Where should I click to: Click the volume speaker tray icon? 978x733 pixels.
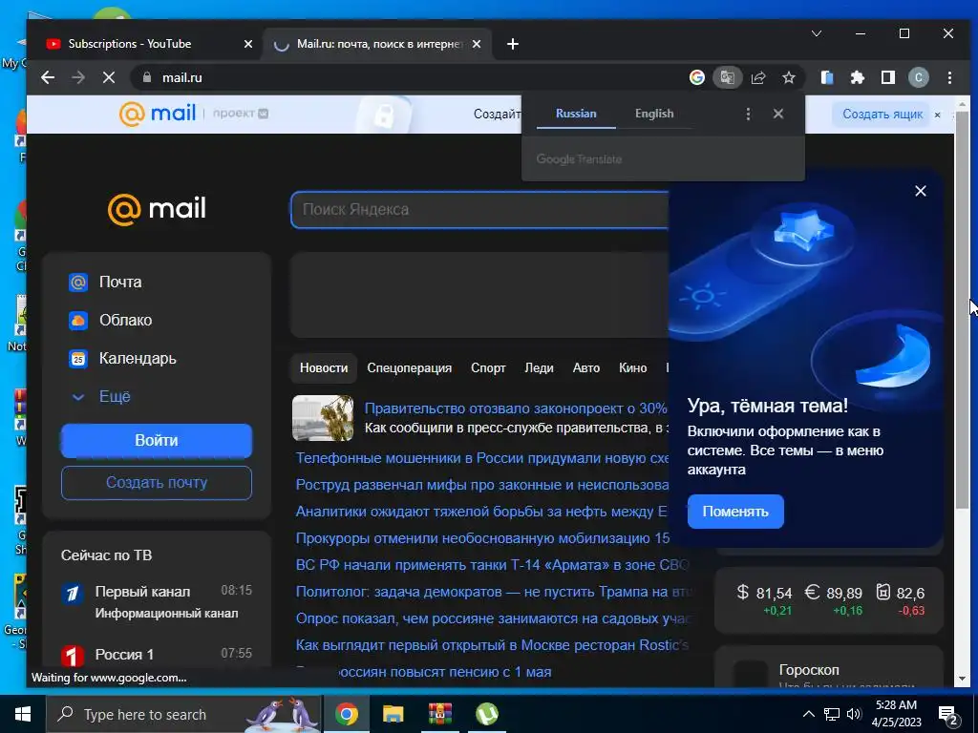854,714
